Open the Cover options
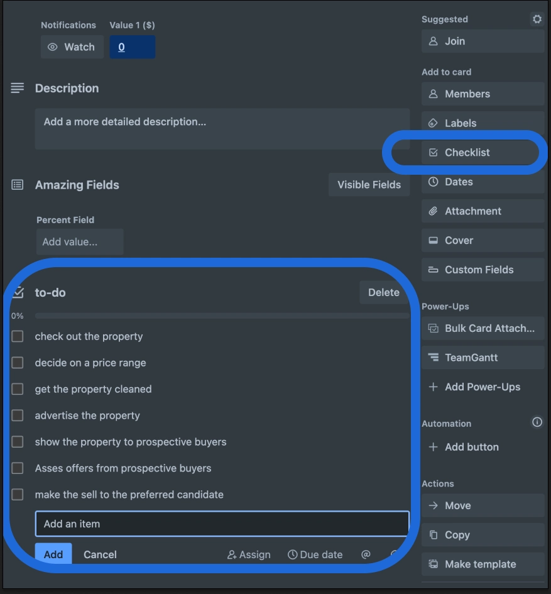Screen dimensions: 551x594 pyautogui.click(x=482, y=240)
